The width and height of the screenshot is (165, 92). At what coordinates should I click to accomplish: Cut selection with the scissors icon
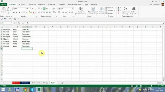pos(8,8)
